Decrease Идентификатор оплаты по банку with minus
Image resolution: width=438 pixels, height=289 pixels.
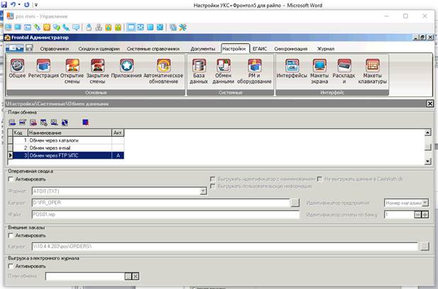pos(417,215)
